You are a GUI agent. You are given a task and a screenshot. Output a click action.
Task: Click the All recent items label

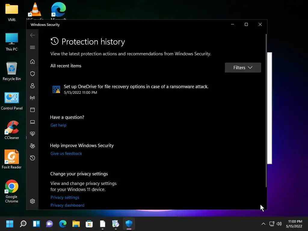click(66, 66)
